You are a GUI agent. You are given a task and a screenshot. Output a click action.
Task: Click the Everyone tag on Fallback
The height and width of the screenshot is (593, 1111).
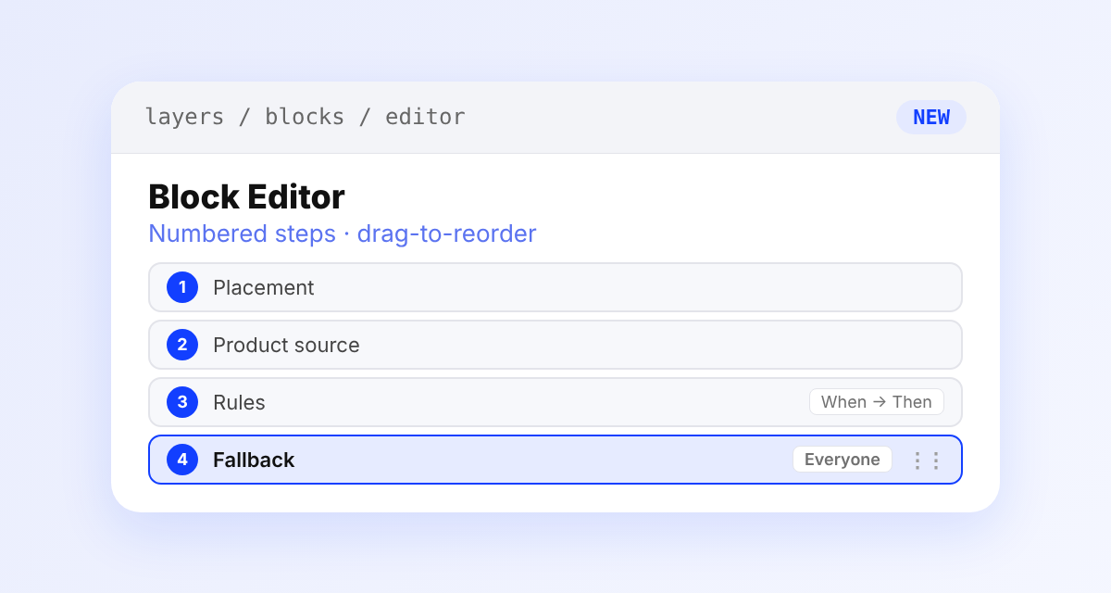point(843,460)
